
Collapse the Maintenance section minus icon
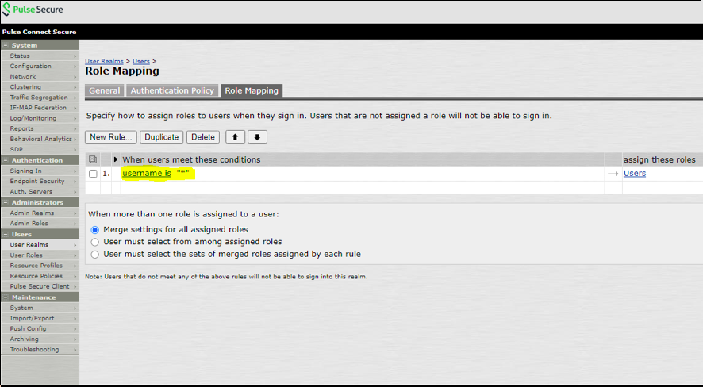(6, 297)
